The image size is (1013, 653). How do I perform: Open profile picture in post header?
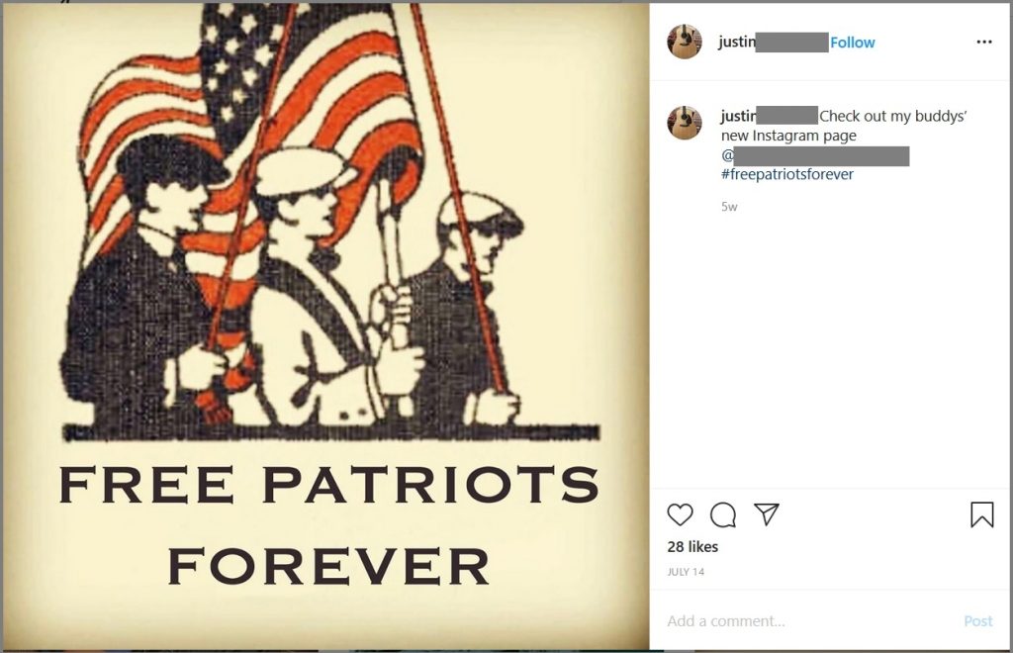(685, 42)
